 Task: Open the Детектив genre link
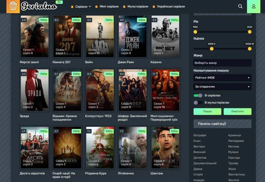click(x=200, y=158)
